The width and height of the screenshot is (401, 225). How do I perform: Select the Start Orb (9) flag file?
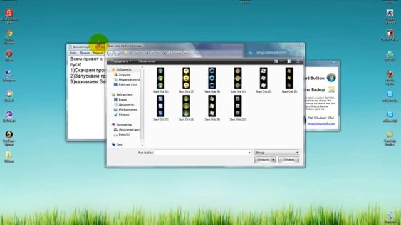[x=212, y=106]
